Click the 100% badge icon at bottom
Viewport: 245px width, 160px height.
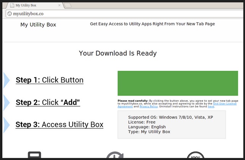[x=196, y=155]
